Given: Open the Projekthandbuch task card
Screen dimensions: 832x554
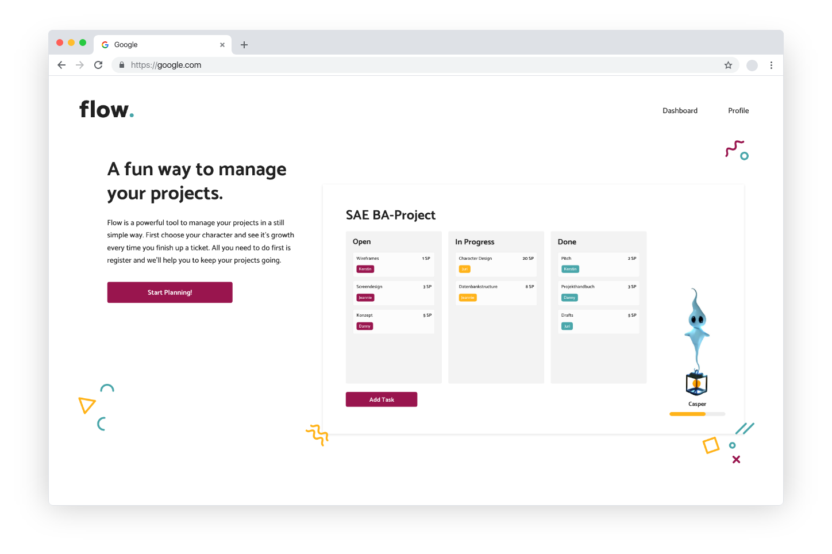Looking at the screenshot, I should pyautogui.click(x=598, y=292).
